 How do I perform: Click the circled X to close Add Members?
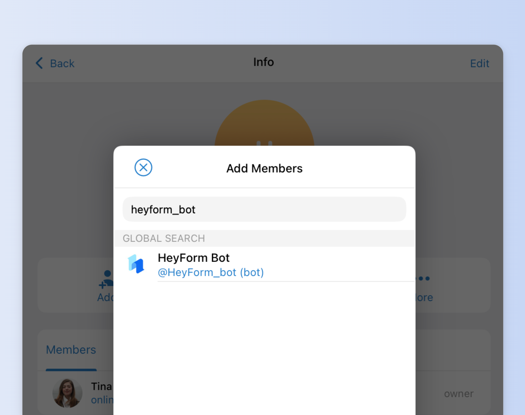coord(143,168)
